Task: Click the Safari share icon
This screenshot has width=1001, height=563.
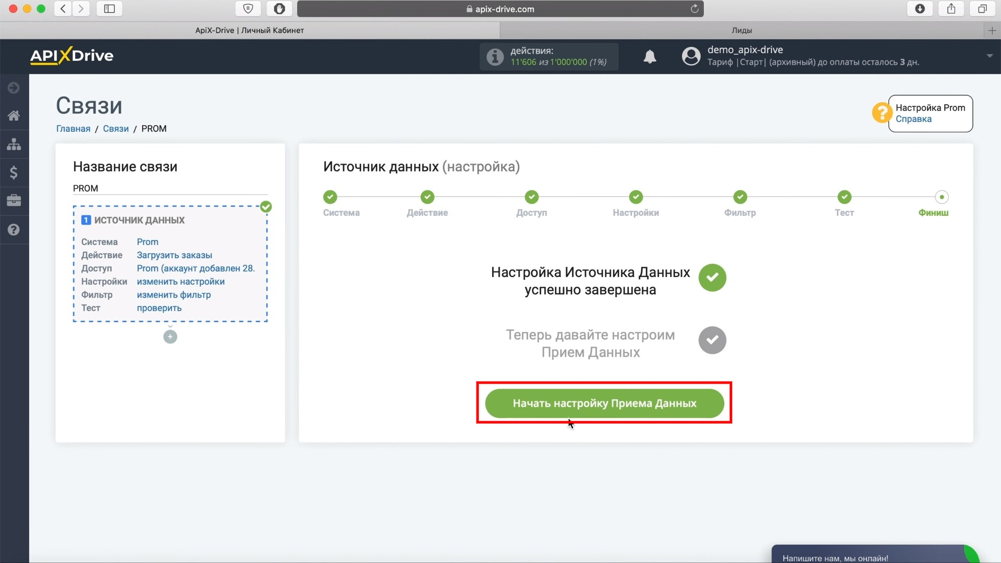Action: pos(951,9)
